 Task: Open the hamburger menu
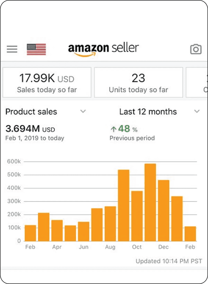pyautogui.click(x=12, y=49)
